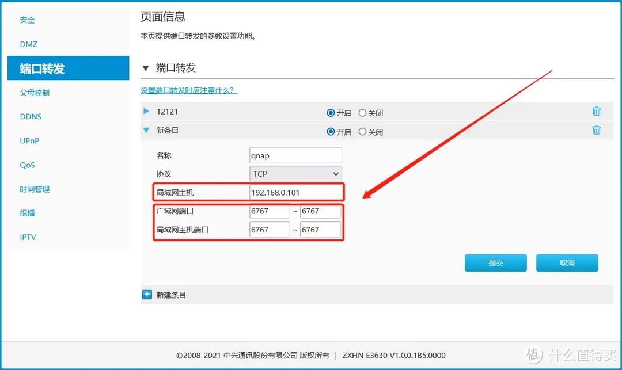Viewport: 622px width, 370px height.
Task: Turn off the 12121 rule with 关闭
Action: click(x=363, y=112)
